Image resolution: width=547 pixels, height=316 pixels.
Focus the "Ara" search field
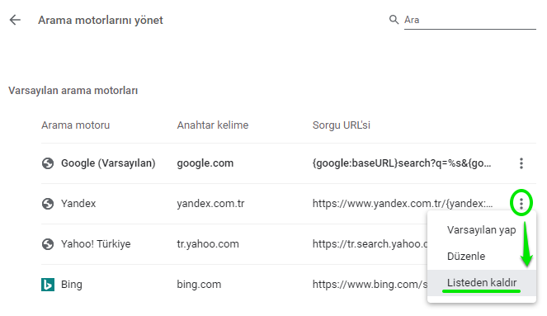coord(470,20)
